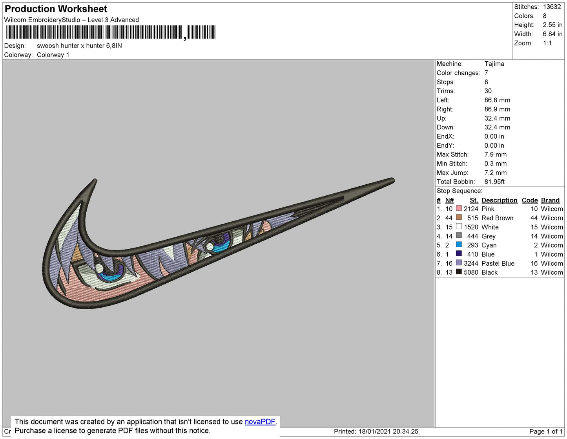Click the novaPDF hyperlink
The width and height of the screenshot is (567, 439).
click(260, 422)
